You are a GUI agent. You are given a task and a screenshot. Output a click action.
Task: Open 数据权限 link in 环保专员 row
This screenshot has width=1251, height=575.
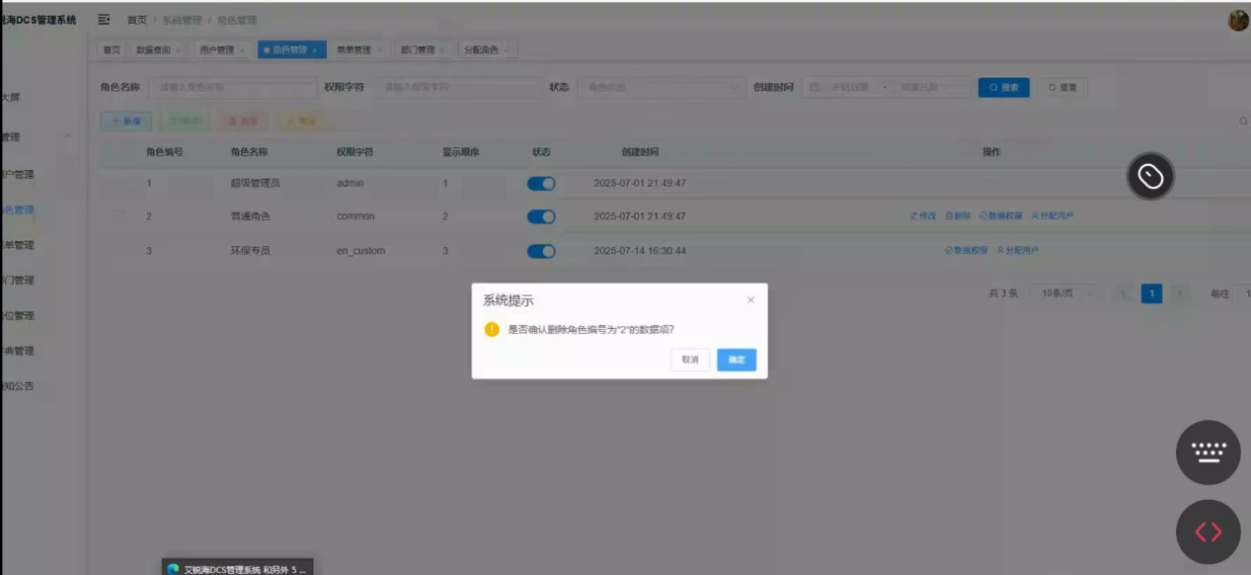(x=966, y=251)
